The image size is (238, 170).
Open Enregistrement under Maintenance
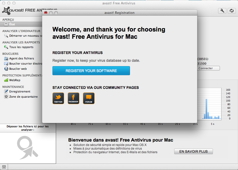pyautogui.click(x=21, y=91)
